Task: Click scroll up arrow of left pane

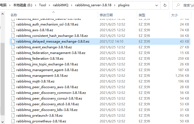Action: click(2, 14)
